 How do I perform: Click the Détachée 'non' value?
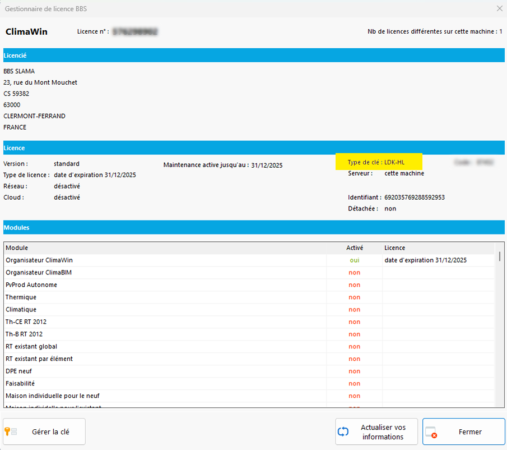[x=390, y=209]
